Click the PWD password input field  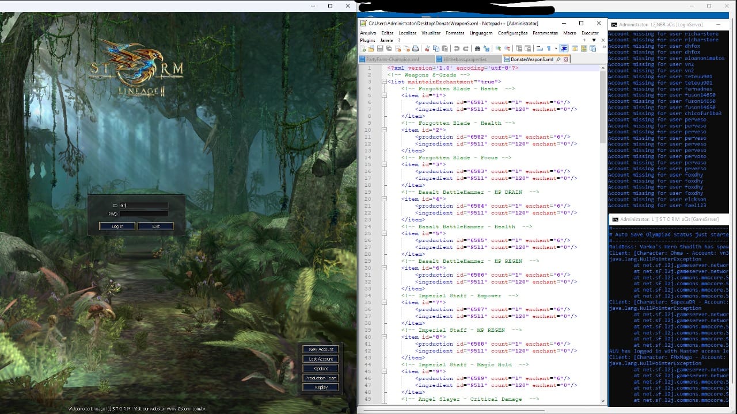pyautogui.click(x=144, y=214)
